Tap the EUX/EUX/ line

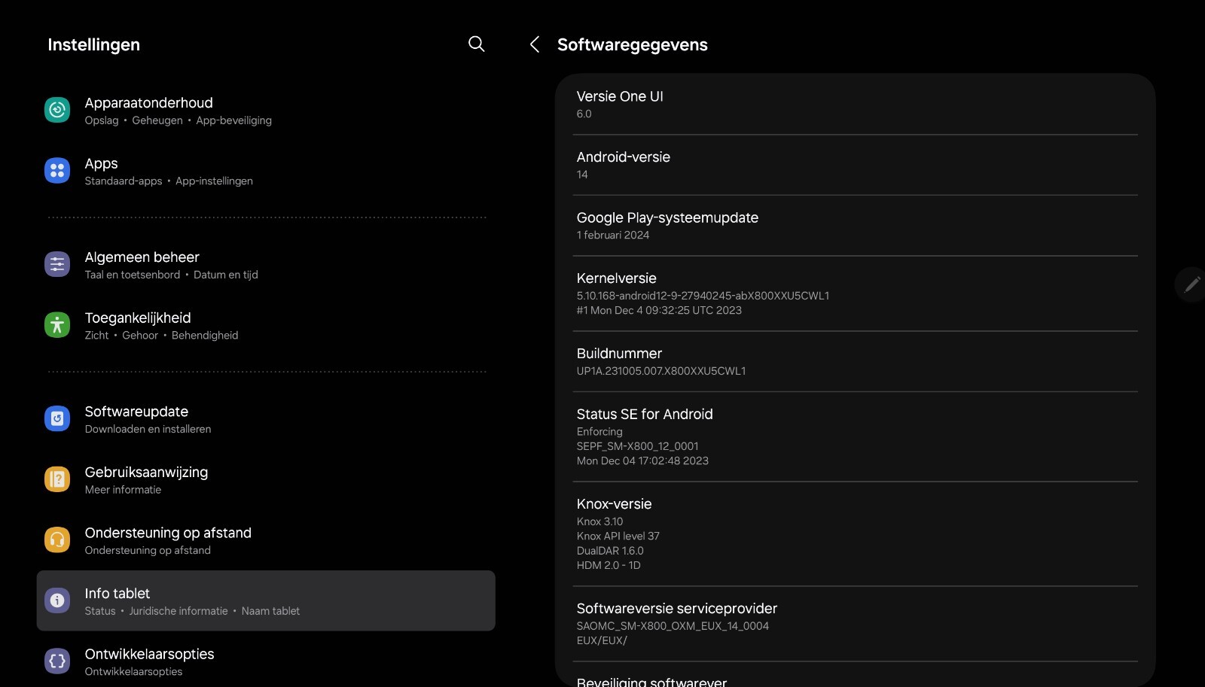pos(602,640)
